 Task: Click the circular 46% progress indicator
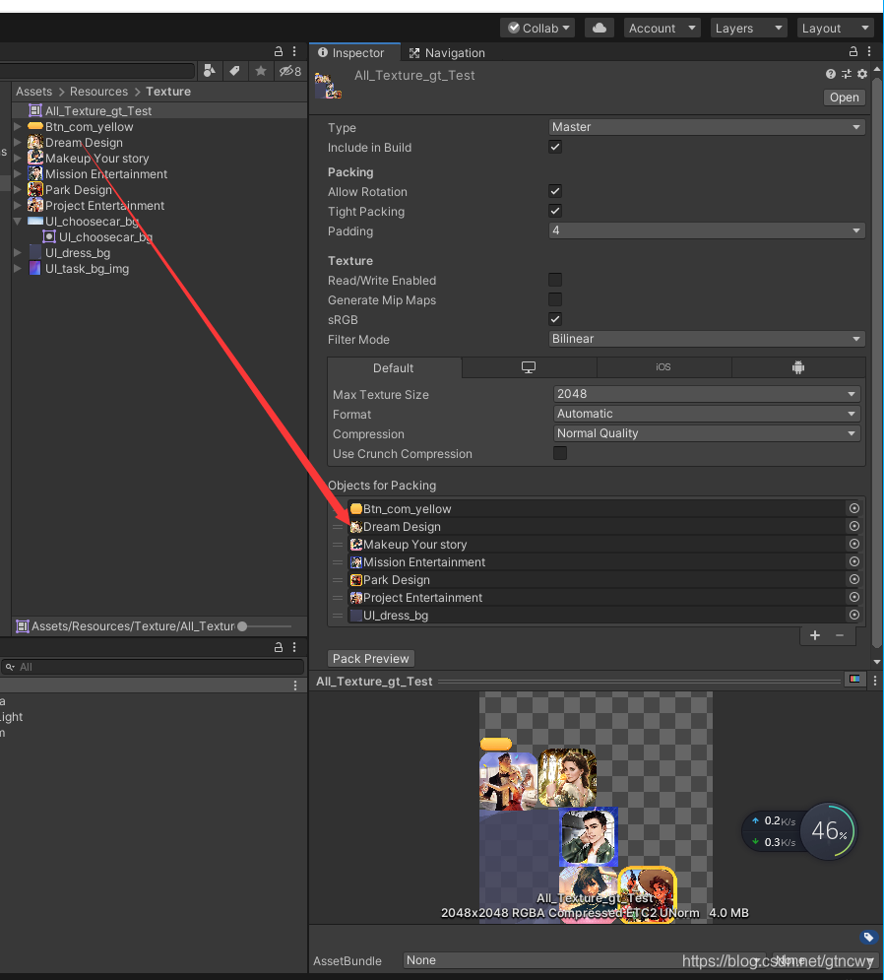pyautogui.click(x=828, y=831)
